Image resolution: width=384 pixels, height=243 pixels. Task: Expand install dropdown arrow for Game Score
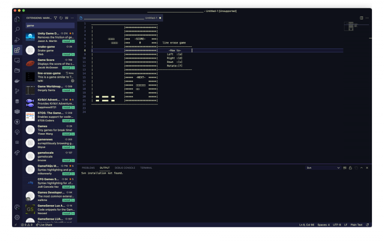[73, 67]
